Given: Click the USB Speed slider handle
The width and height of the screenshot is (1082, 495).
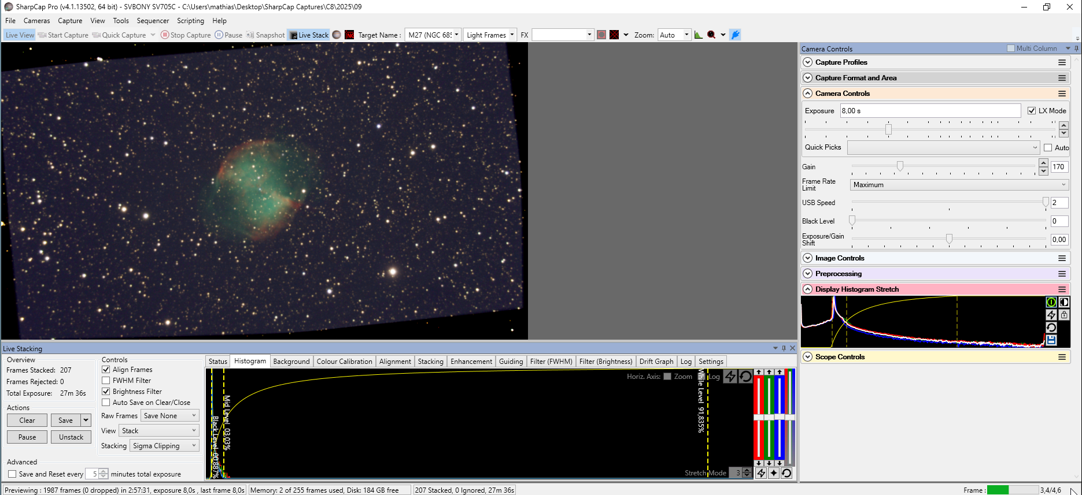Looking at the screenshot, I should click(x=1046, y=202).
